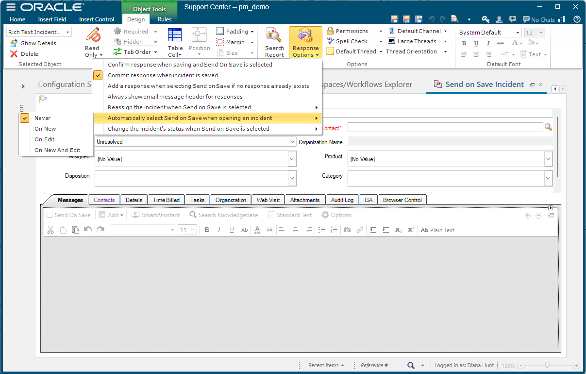Click the Delete selected object icon

pos(14,54)
